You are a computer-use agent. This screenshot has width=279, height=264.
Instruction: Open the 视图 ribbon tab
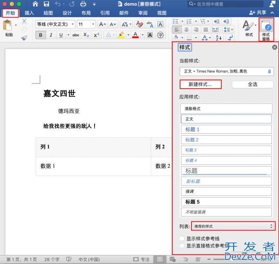[x=161, y=13]
